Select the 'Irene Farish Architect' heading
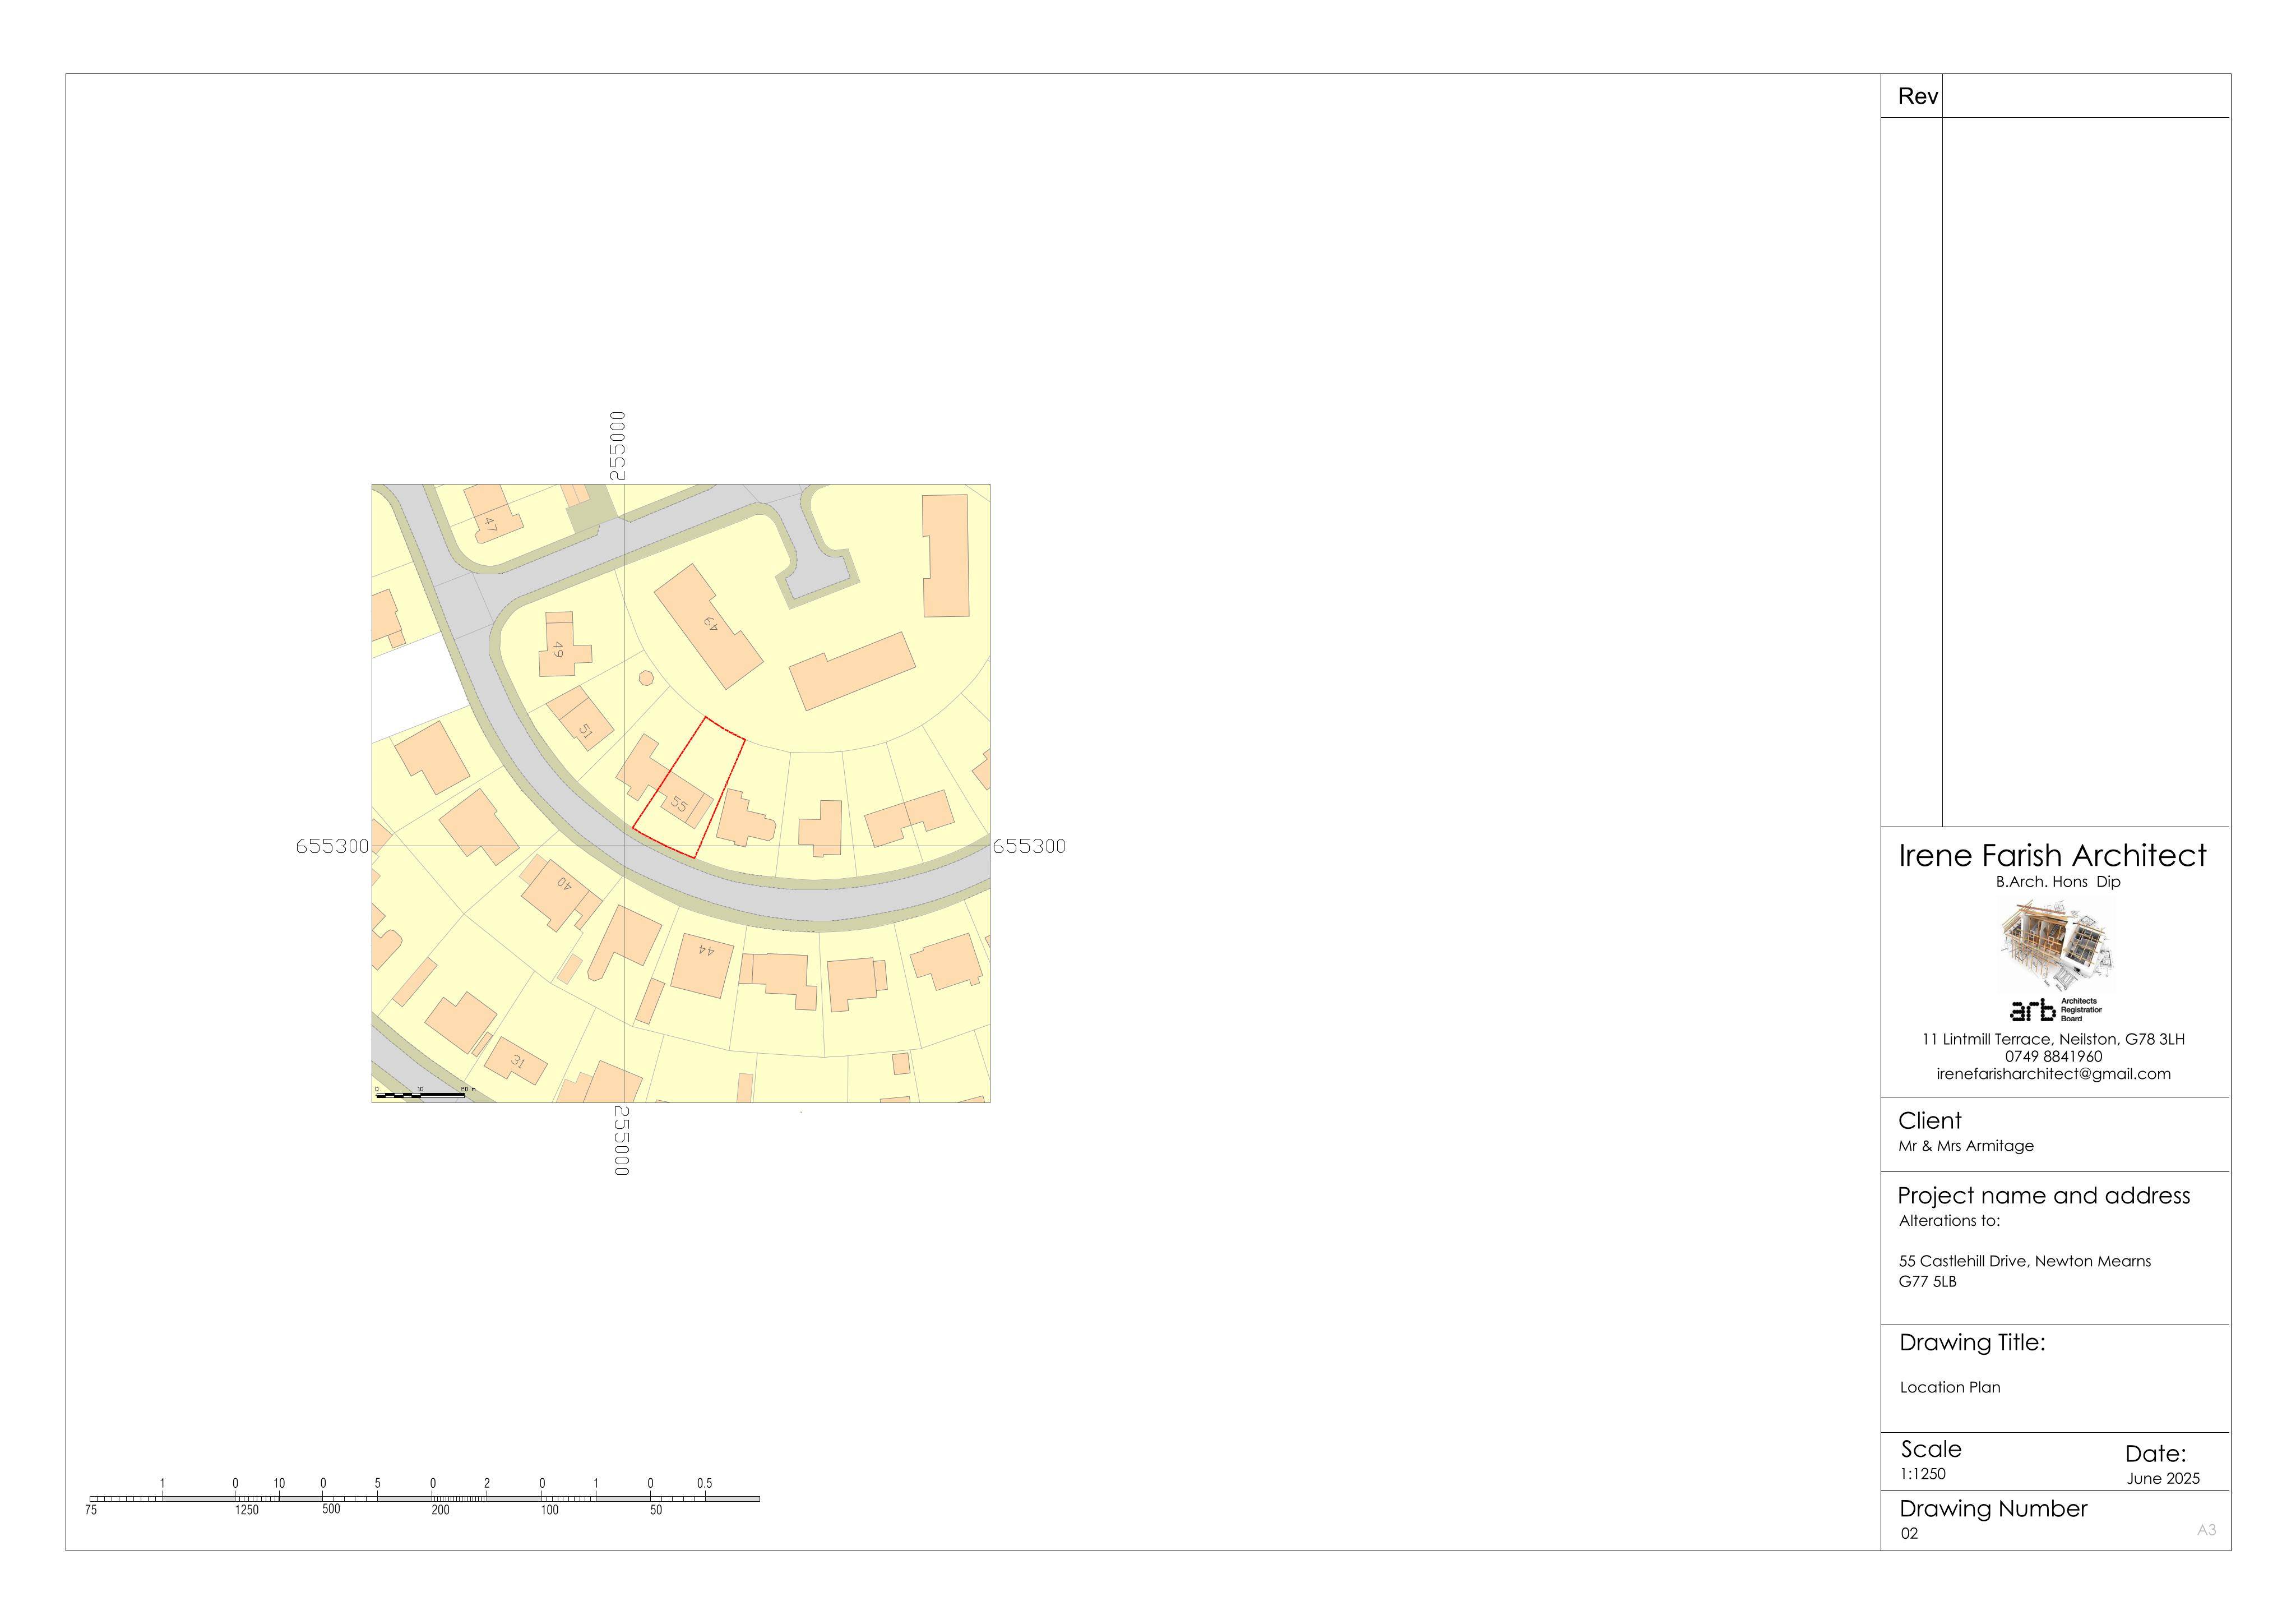This screenshot has height=1624, width=2296. (x=2052, y=856)
